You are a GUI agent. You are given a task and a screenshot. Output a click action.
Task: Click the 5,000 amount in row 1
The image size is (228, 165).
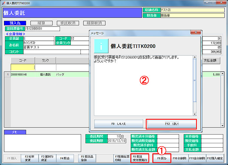click(x=216, y=75)
